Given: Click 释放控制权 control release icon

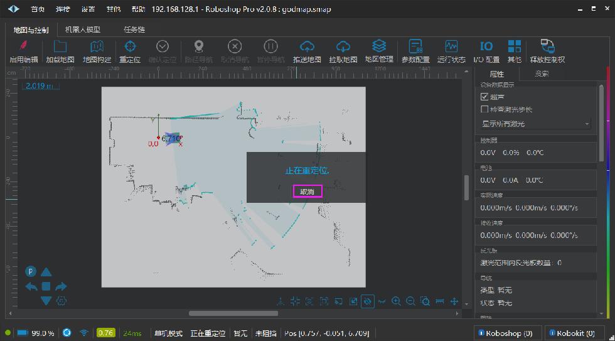Looking at the screenshot, I should coord(547,46).
